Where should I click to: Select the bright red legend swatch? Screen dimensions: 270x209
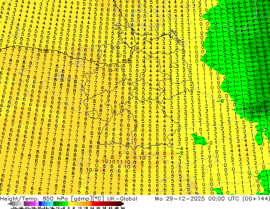click(93, 203)
